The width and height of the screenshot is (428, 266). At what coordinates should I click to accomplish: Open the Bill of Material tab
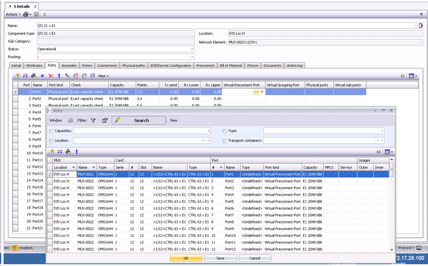[230, 65]
